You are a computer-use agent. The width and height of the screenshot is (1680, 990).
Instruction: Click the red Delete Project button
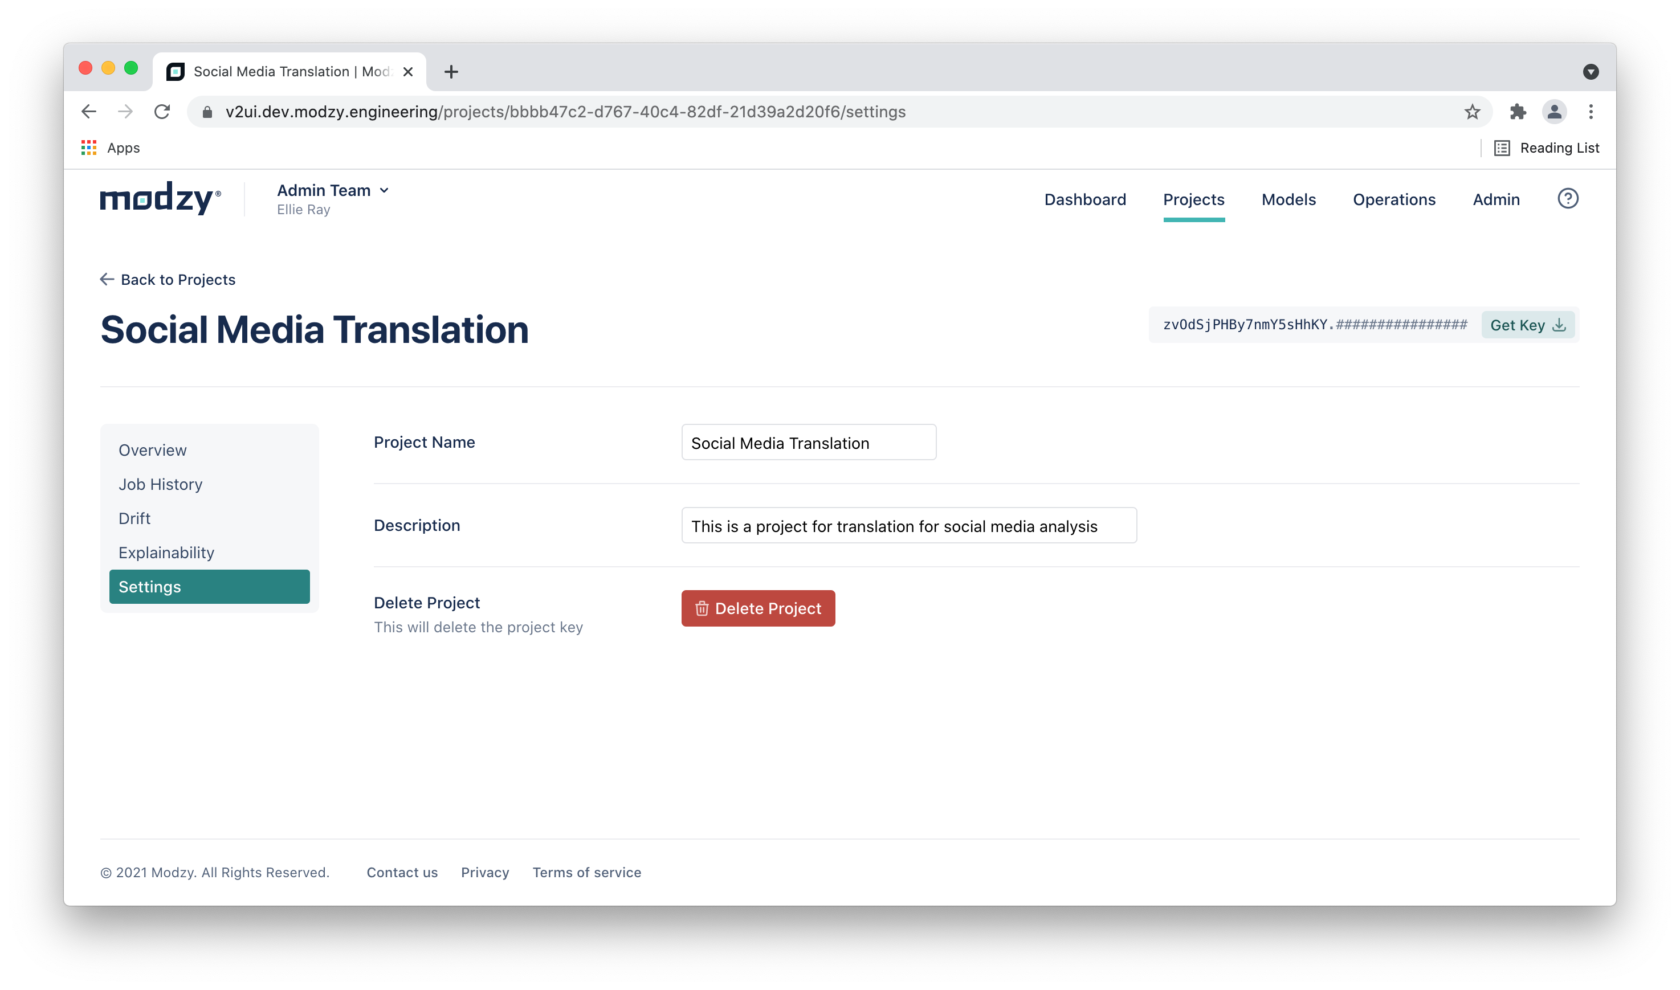(757, 608)
